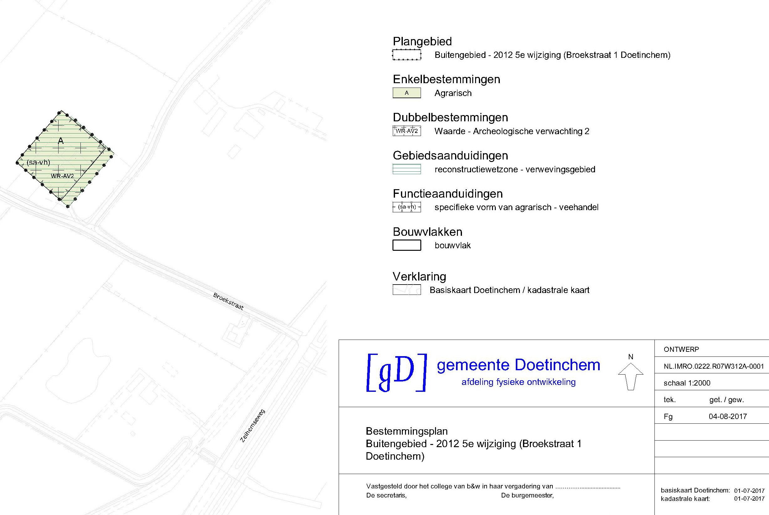
Task: Click the 'Enkelbestemmingen' legend heading
Action: (447, 79)
